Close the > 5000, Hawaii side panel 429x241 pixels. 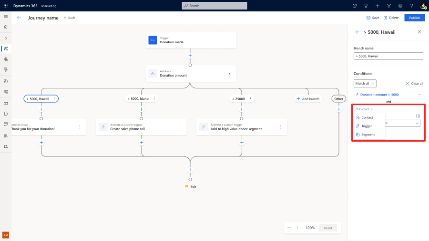tap(419, 32)
